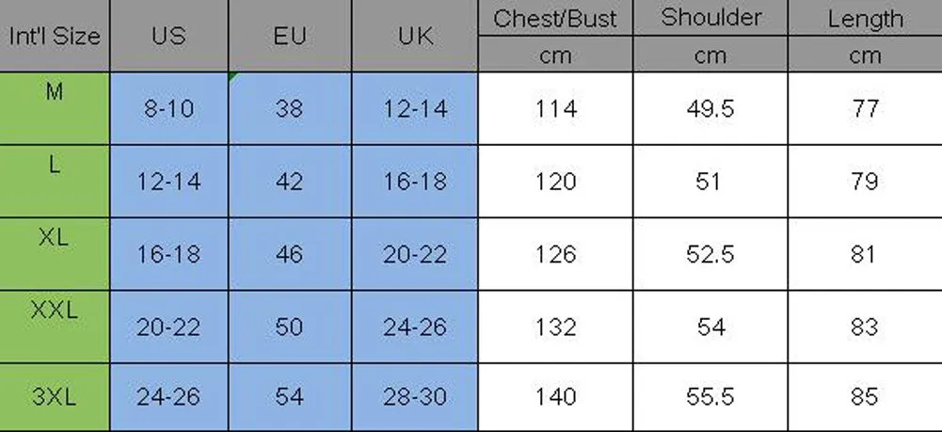Click the UK 16-18 cell
Image resolution: width=942 pixels, height=432 pixels.
pyautogui.click(x=414, y=182)
